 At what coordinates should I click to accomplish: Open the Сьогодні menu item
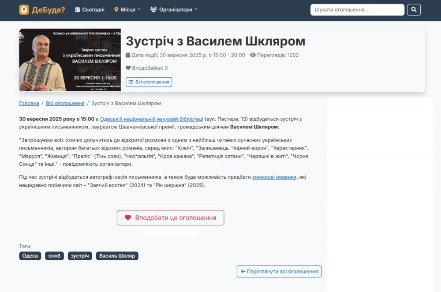[93, 10]
